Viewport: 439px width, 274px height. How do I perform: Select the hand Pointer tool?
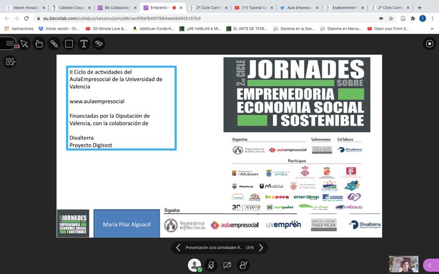(x=39, y=44)
